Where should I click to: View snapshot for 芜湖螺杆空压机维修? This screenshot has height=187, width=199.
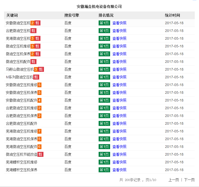(119, 162)
